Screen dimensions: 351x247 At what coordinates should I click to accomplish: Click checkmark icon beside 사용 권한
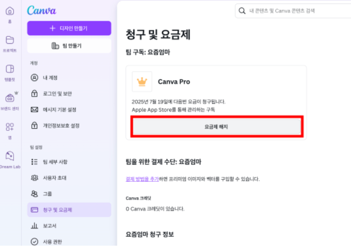coord(34,242)
